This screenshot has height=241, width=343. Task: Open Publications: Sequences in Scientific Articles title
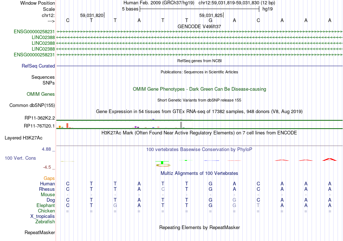pyautogui.click(x=199, y=72)
